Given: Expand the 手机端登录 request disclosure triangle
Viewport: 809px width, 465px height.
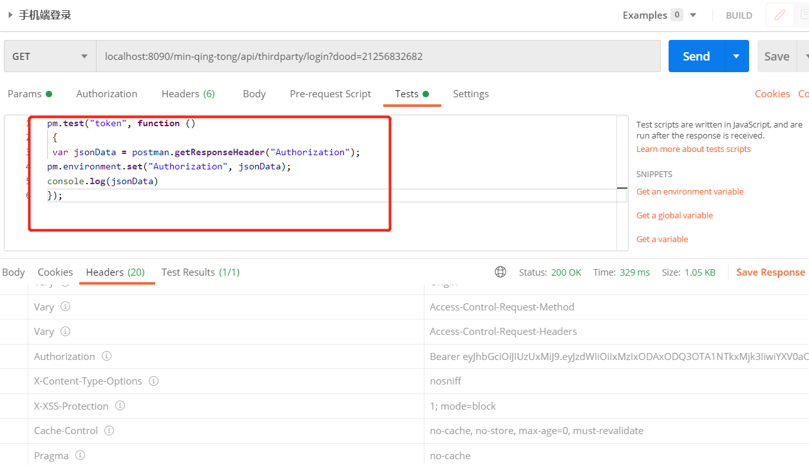Looking at the screenshot, I should [9, 14].
